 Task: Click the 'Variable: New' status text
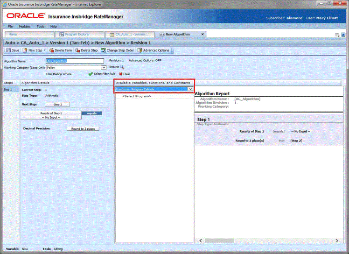coord(17,249)
